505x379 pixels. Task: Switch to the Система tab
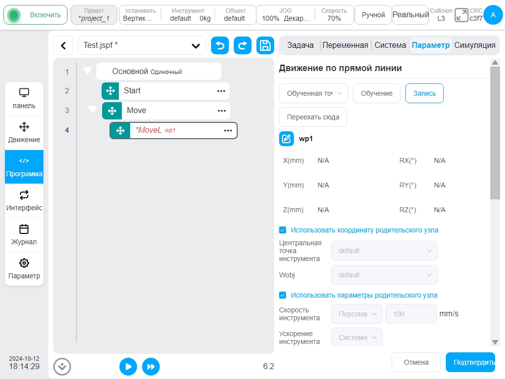coord(390,45)
